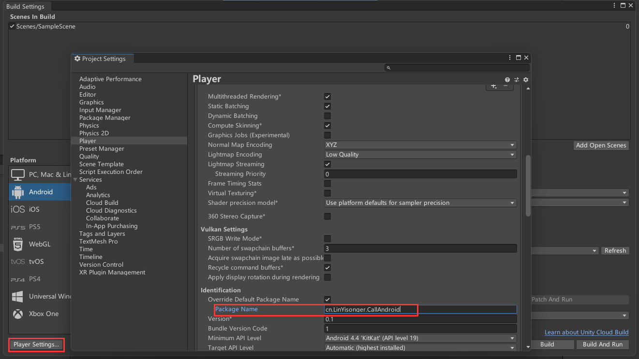Image resolution: width=639 pixels, height=359 pixels.
Task: Click the Version input field
Action: pos(420,319)
